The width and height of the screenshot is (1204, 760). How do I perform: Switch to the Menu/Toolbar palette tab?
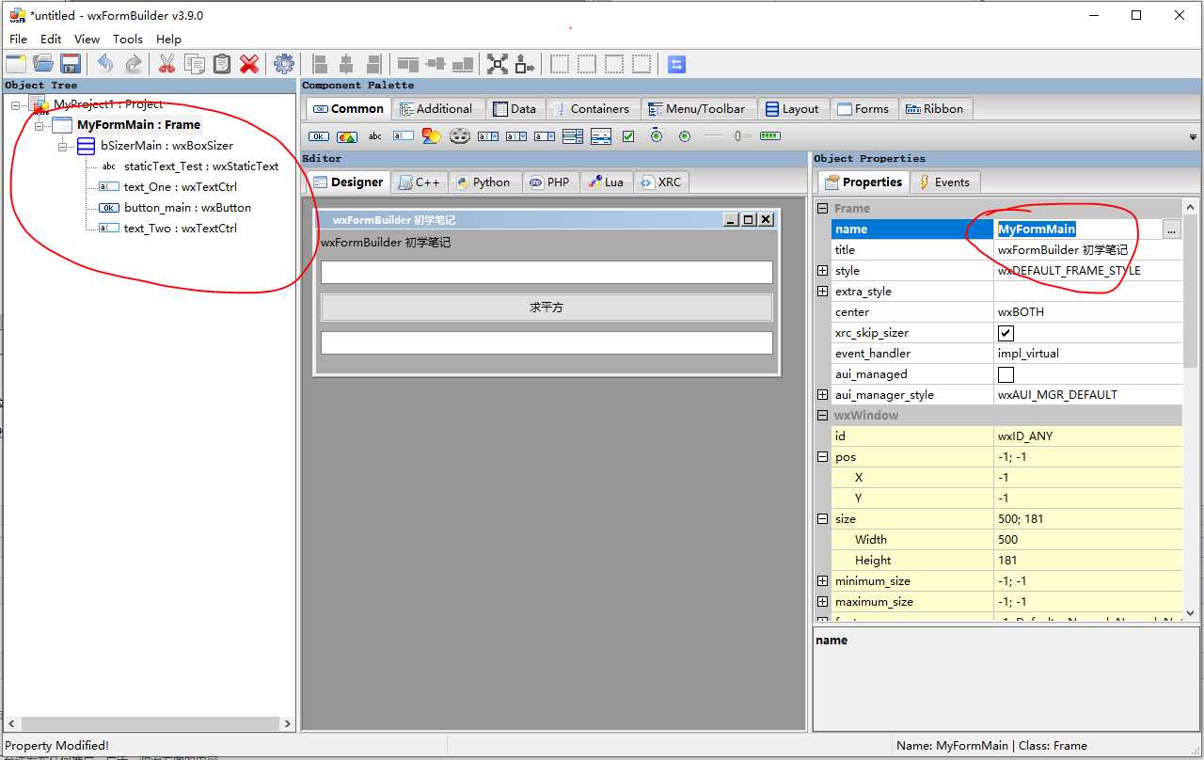coord(697,109)
